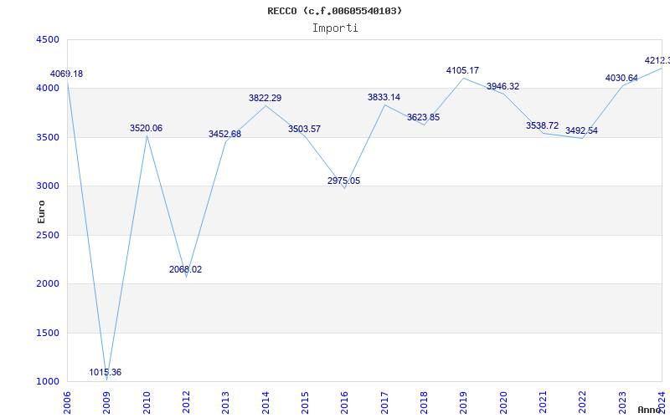Select the data label 4105.17
Viewport: 670px width, 418px height.
463,70
